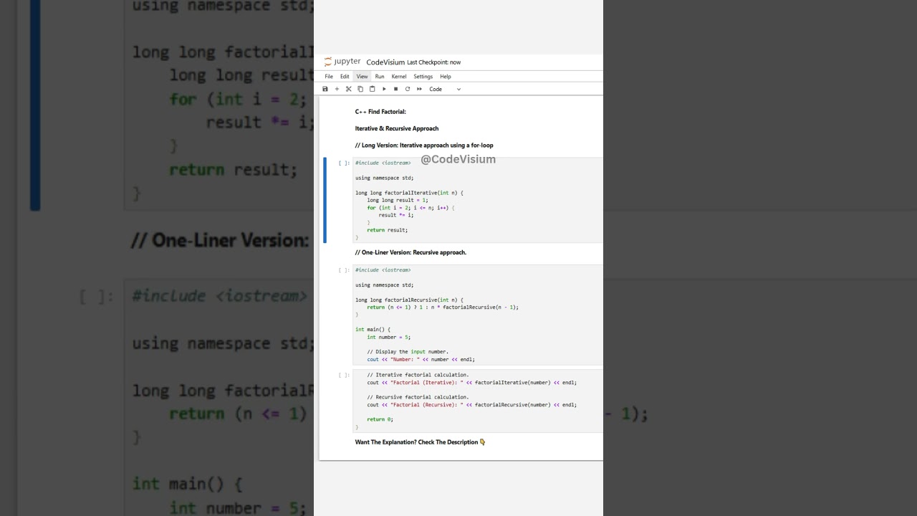This screenshot has height=516, width=917.
Task: Insert a cell with the plus icon
Action: (x=337, y=89)
